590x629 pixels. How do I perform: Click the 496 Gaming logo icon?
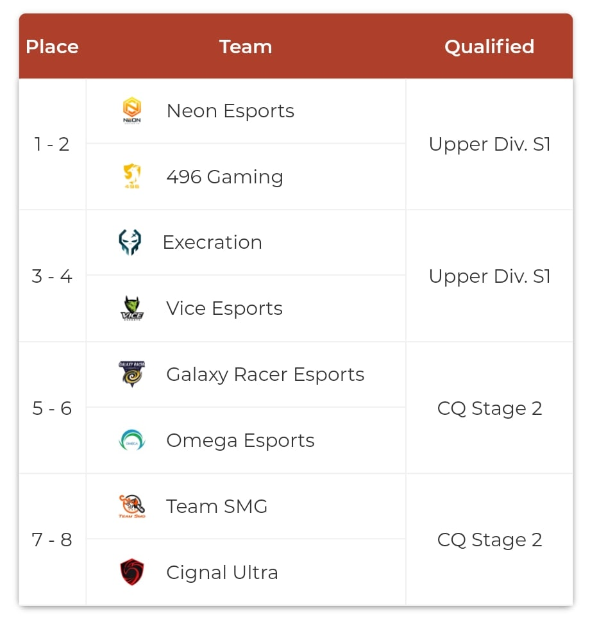pyautogui.click(x=131, y=176)
